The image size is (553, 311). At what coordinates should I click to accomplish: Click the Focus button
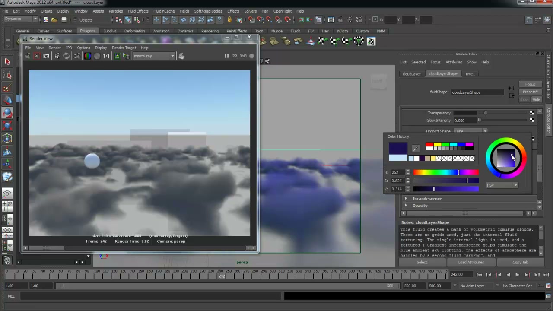(x=530, y=85)
